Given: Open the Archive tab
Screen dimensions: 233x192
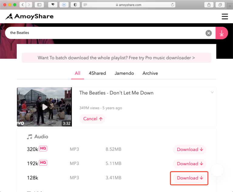Looking at the screenshot, I should [150, 73].
